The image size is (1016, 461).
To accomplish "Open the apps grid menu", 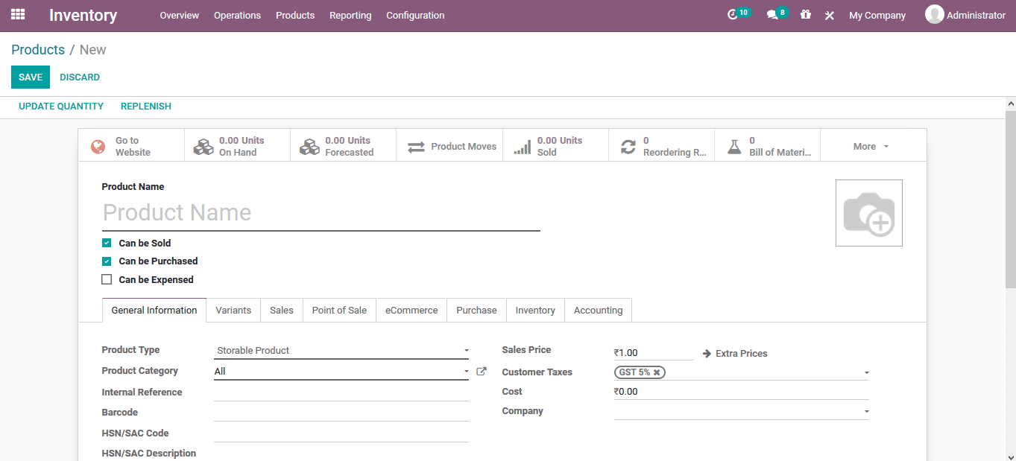I will point(17,14).
